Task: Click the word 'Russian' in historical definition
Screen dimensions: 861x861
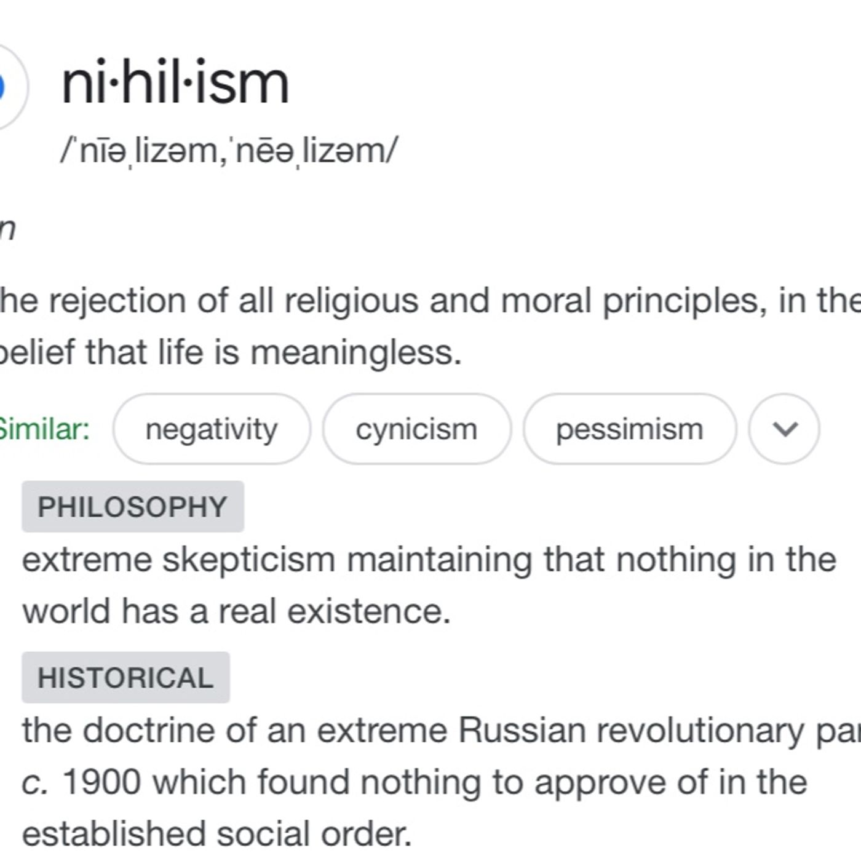Action: click(x=522, y=731)
